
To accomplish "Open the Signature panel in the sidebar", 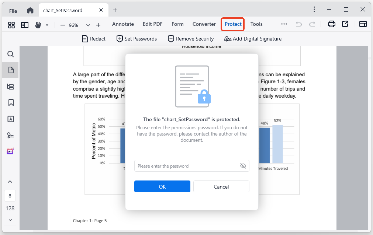I will (x=11, y=135).
